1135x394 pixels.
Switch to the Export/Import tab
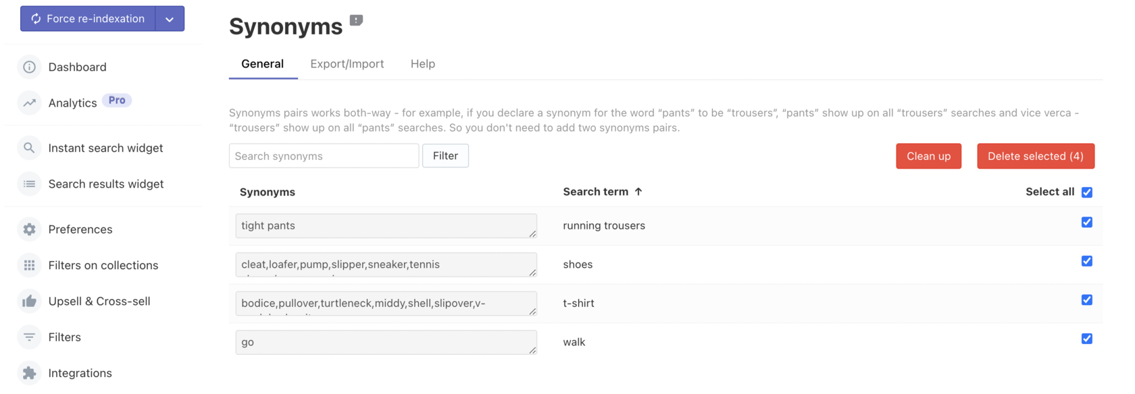click(347, 63)
